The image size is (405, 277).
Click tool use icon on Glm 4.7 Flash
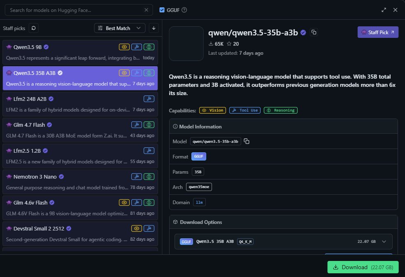pos(137,125)
